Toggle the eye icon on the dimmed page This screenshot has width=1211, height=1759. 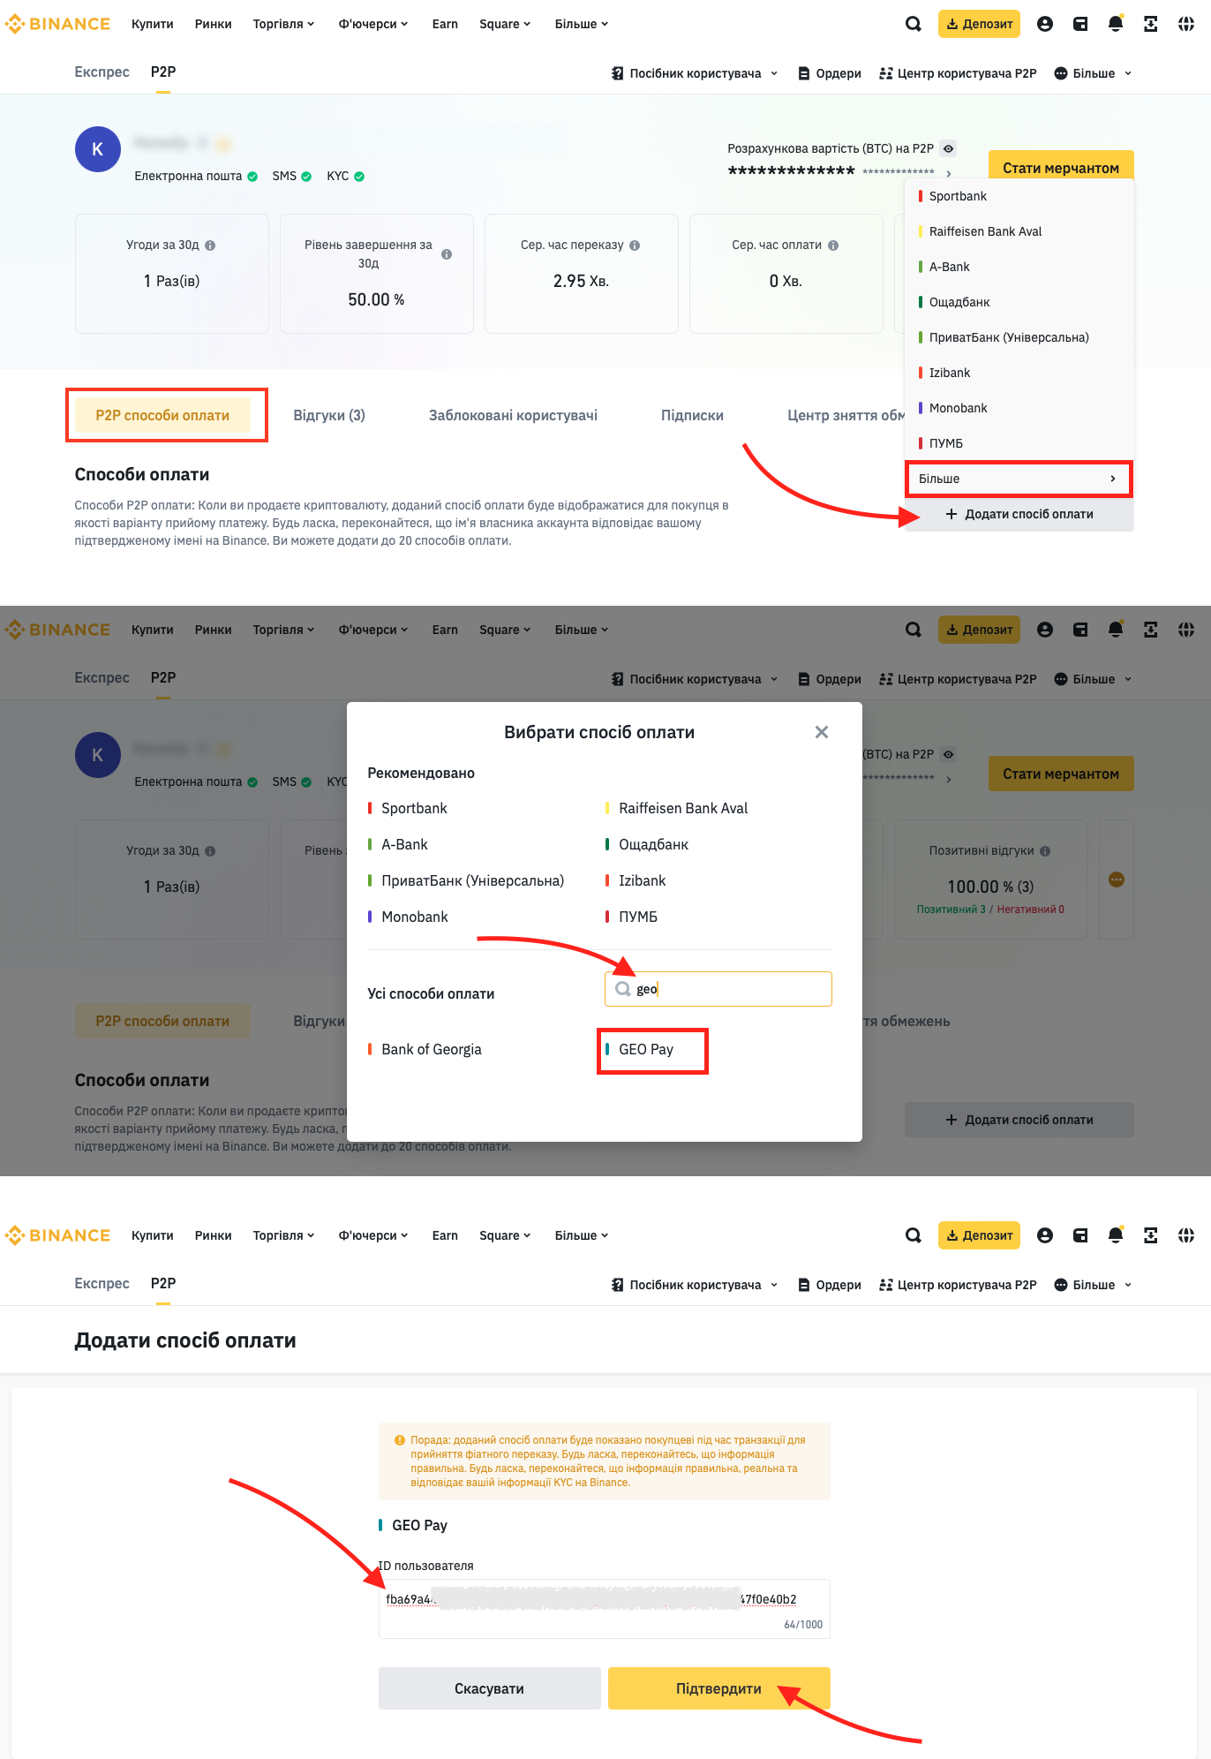point(948,754)
